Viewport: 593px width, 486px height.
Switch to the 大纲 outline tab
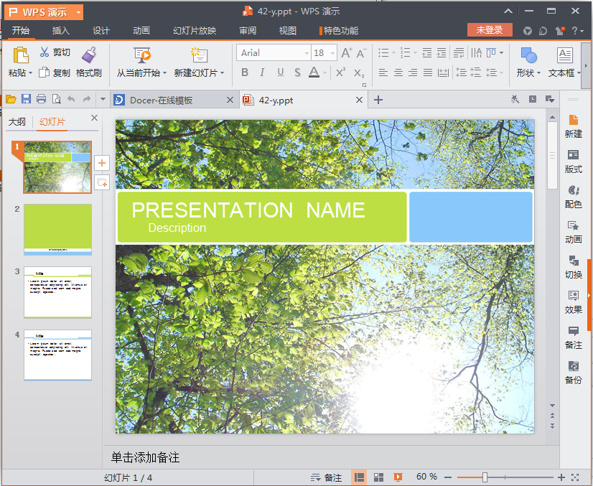pos(17,122)
